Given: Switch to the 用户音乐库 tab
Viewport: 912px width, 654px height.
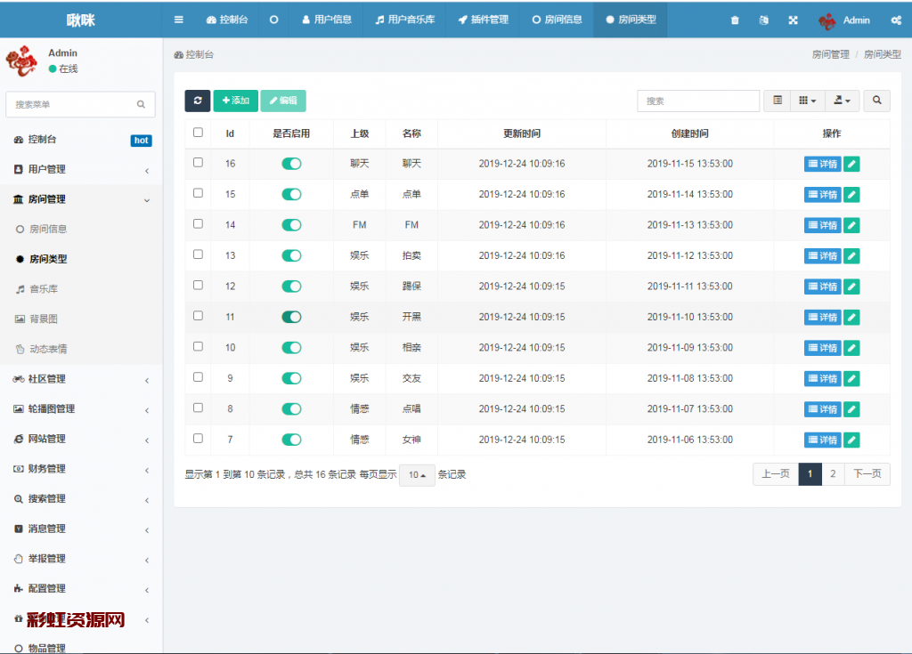Looking at the screenshot, I should 405,20.
